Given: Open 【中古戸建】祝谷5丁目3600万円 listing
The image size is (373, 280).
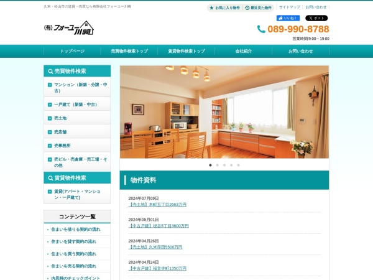Looking at the screenshot, I should 159,226.
